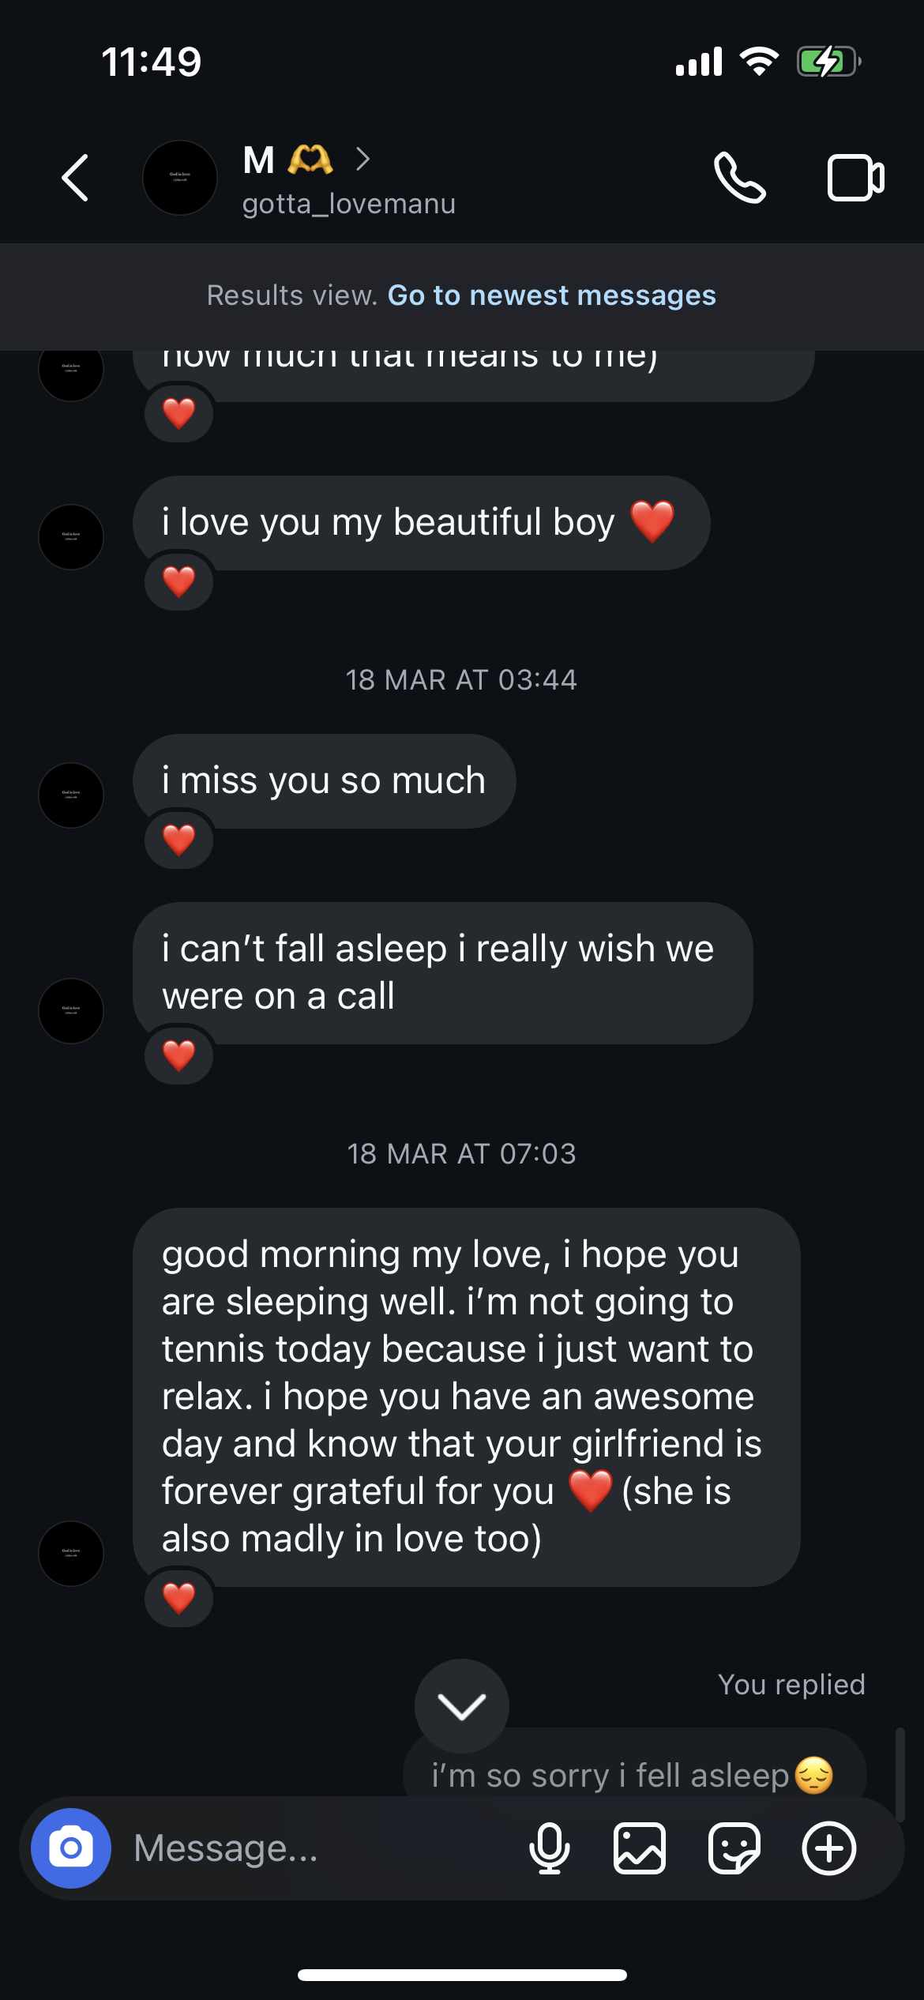Focus the Message text field

[x=316, y=1848]
